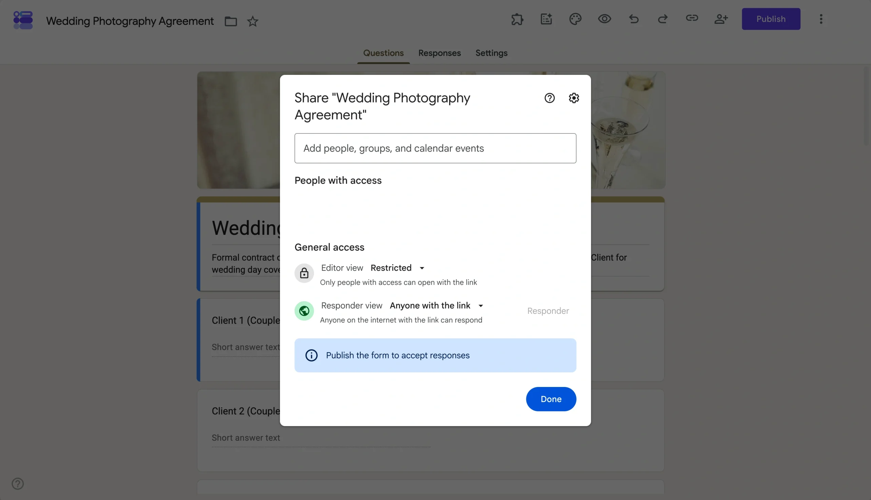Viewport: 871px width, 500px height.
Task: Click the General access heading
Action: tap(329, 247)
